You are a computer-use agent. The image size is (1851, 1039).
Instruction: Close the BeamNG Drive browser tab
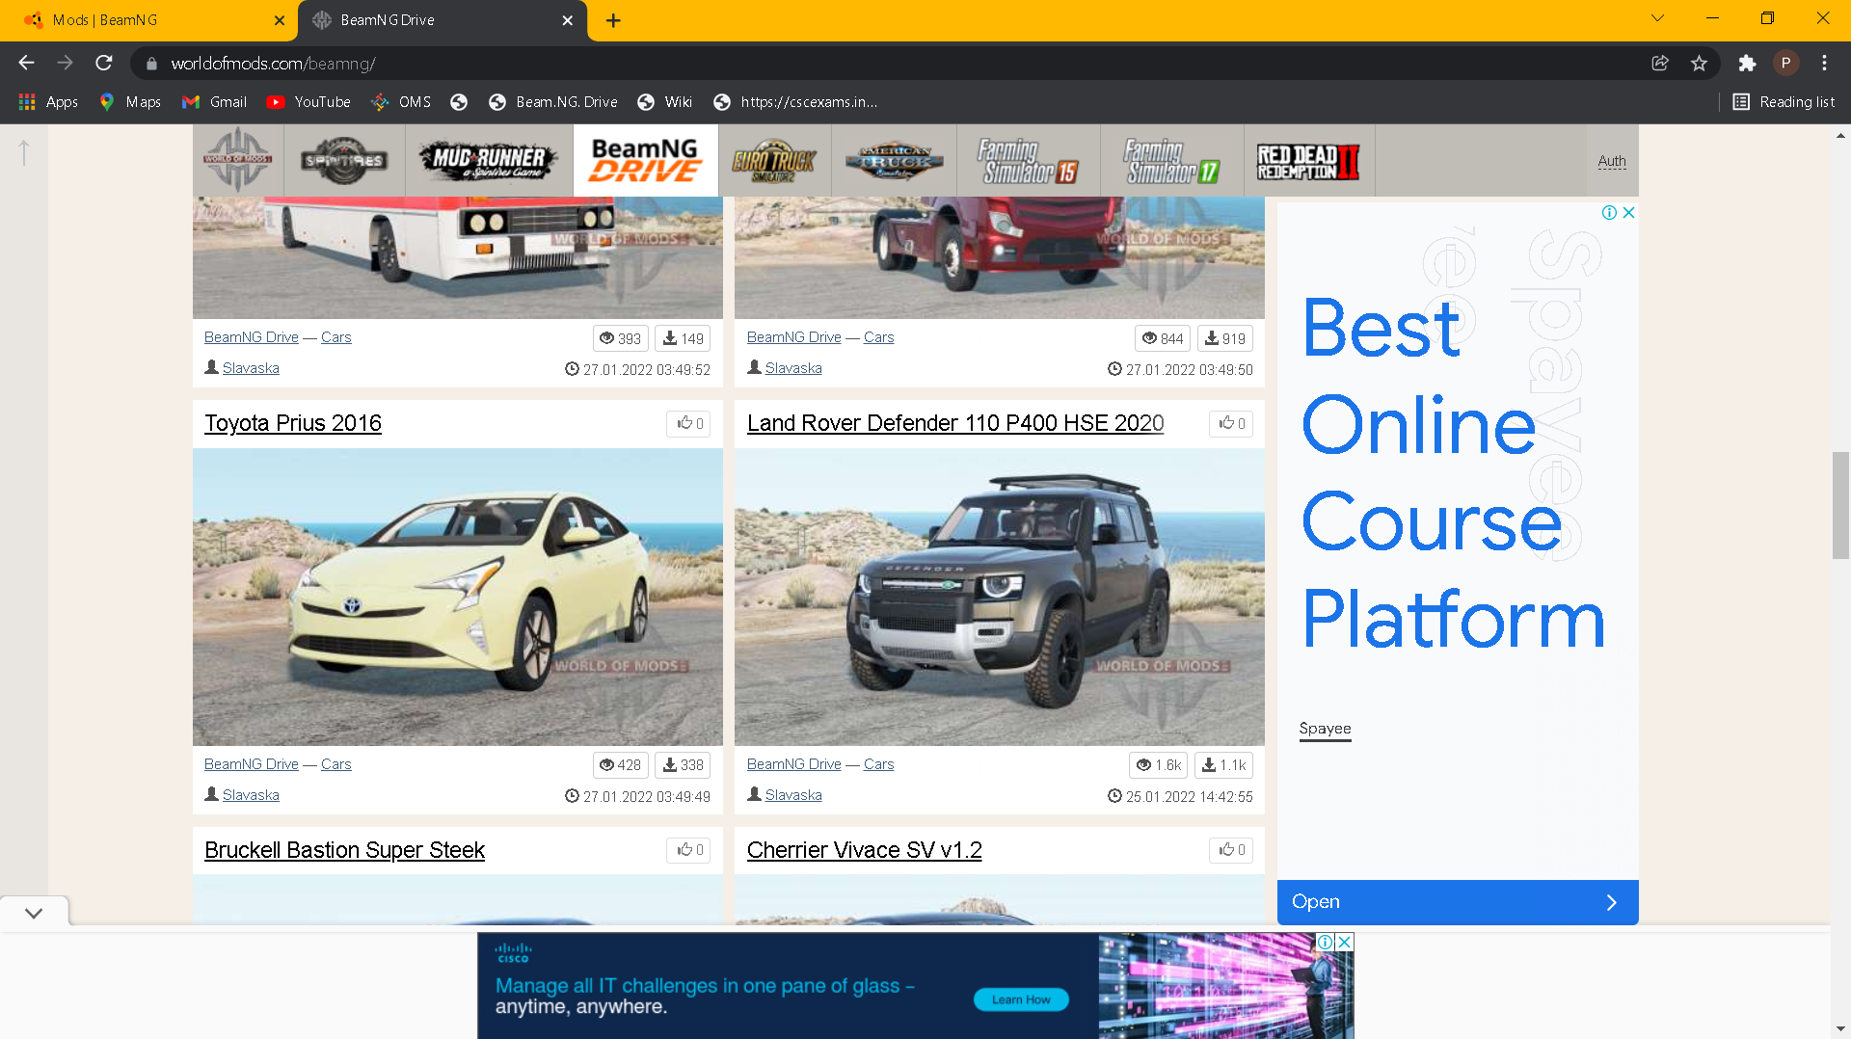point(568,20)
